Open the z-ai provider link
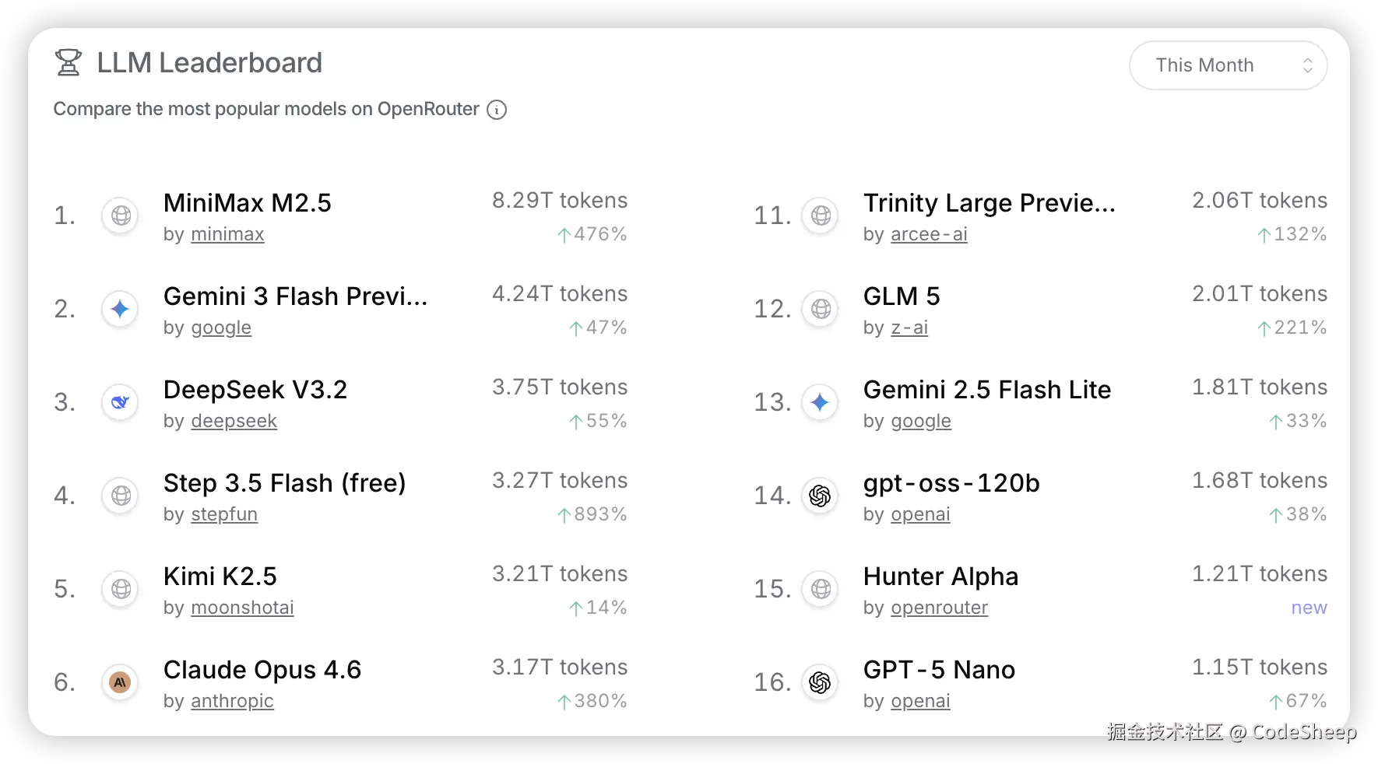Screen dimensions: 1378x764 pos(909,328)
